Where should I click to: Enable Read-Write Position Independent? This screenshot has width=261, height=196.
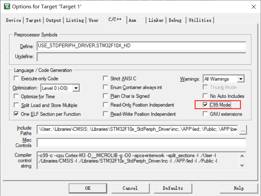coord(105,114)
